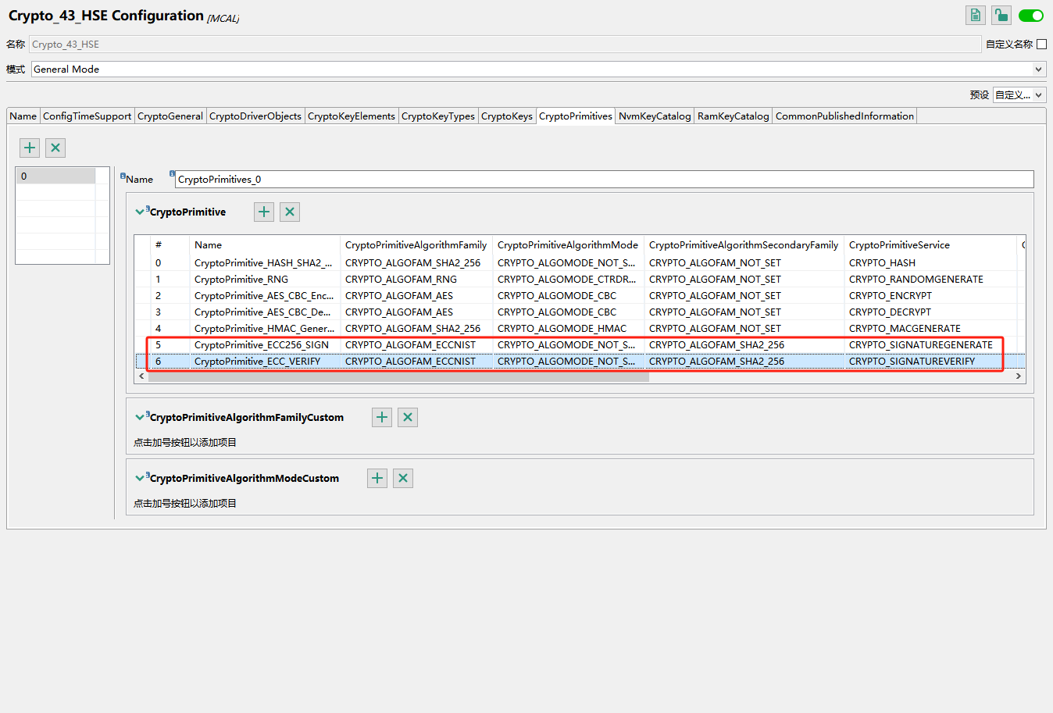This screenshot has height=713, width=1053.
Task: Add an entry to CryptoPrimitiveAlgorithmFamilyCustom with plus icon
Action: (x=381, y=417)
